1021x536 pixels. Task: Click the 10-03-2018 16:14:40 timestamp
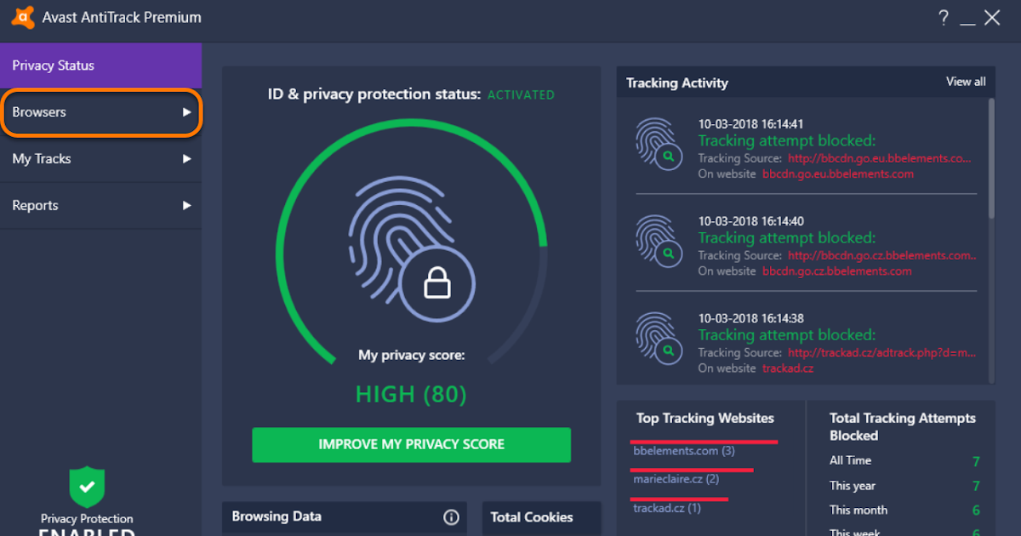(x=751, y=221)
